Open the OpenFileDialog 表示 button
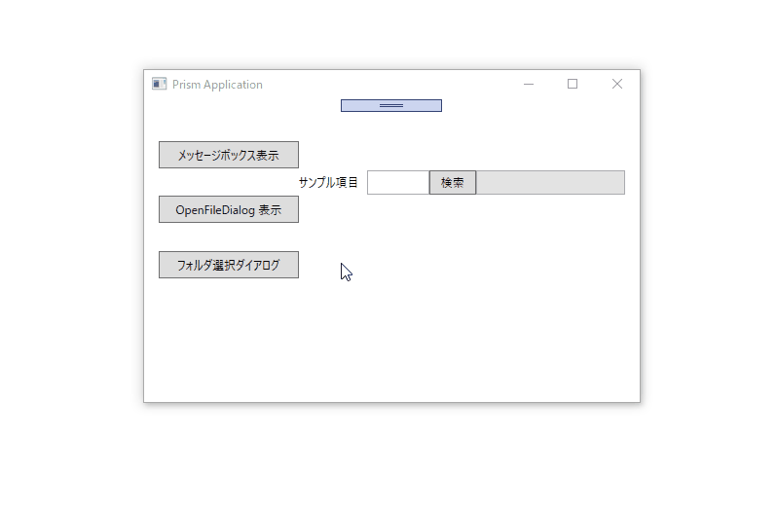777x510 pixels. 229,209
